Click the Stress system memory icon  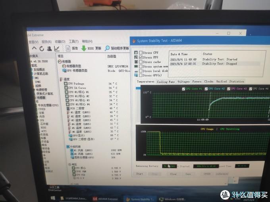point(136,66)
